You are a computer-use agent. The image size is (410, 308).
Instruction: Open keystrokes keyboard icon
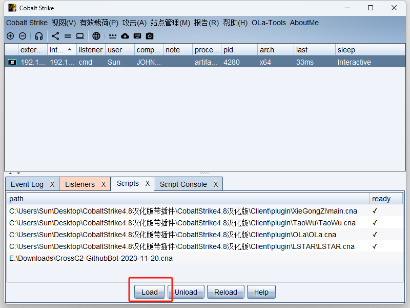pos(137,36)
